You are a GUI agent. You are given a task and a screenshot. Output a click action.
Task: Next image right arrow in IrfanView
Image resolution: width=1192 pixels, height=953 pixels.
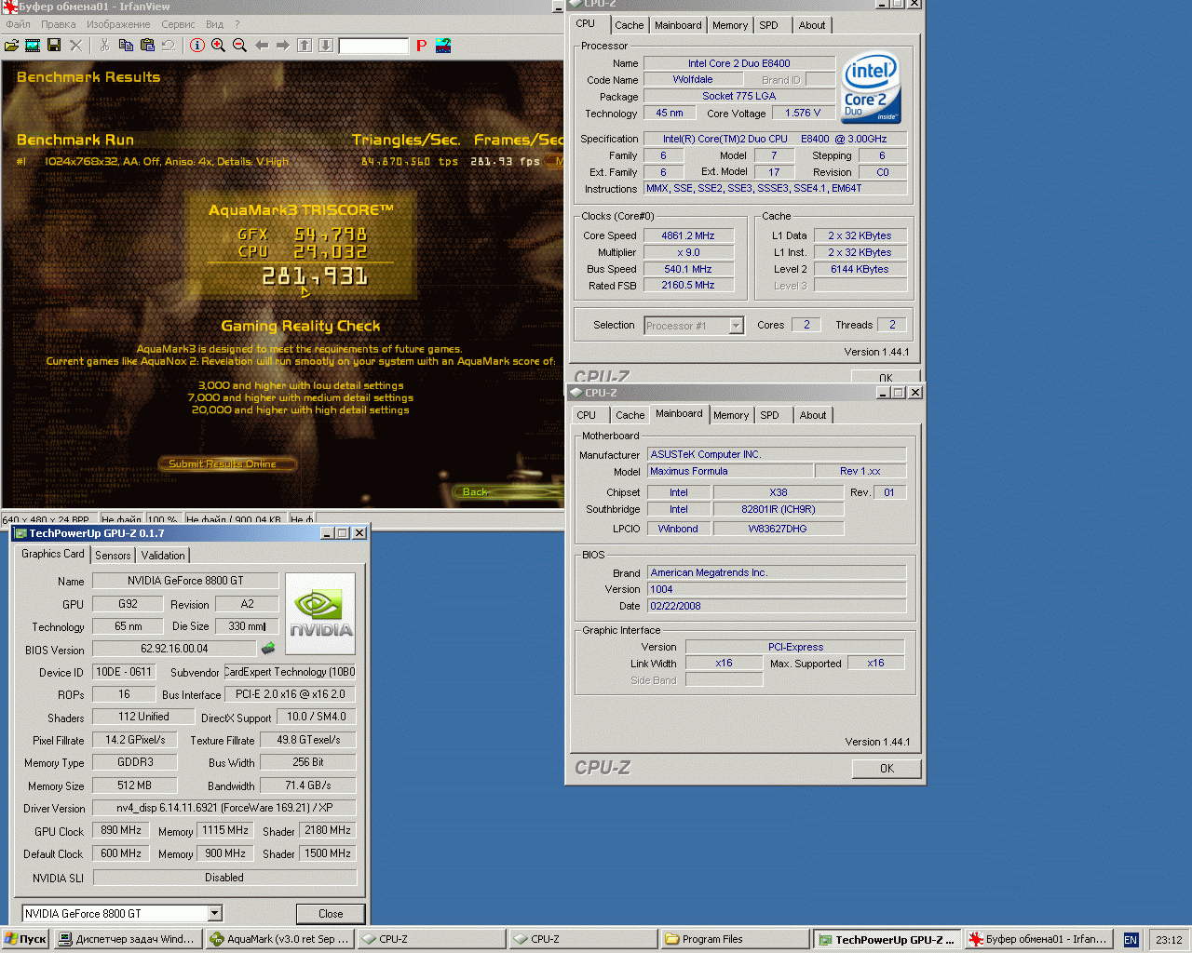283,45
